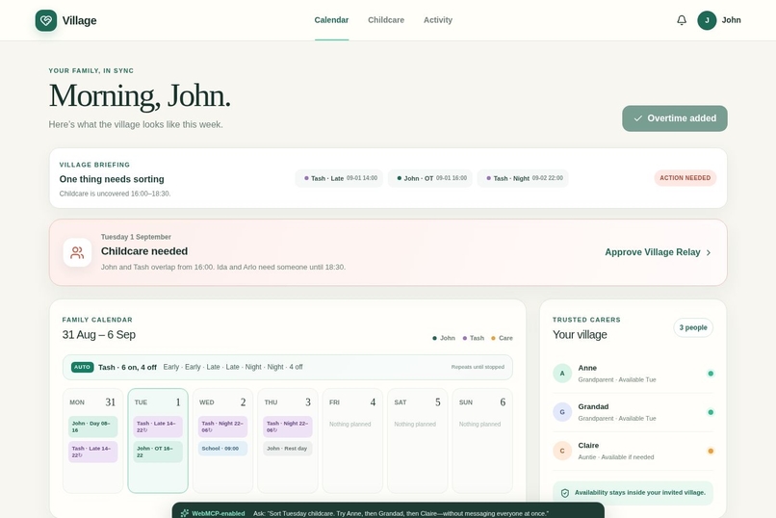Open School · 09:00 event on Wednesday

tap(222, 449)
